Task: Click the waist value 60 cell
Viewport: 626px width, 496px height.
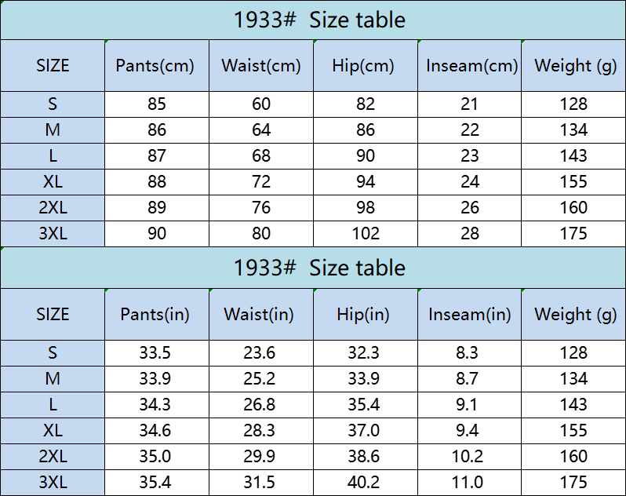Action: coord(261,104)
